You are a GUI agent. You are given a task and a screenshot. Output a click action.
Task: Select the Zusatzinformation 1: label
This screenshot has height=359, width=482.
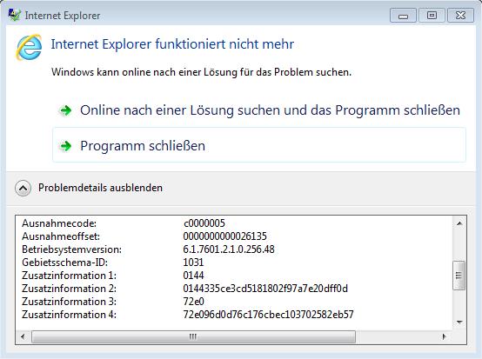(x=69, y=276)
